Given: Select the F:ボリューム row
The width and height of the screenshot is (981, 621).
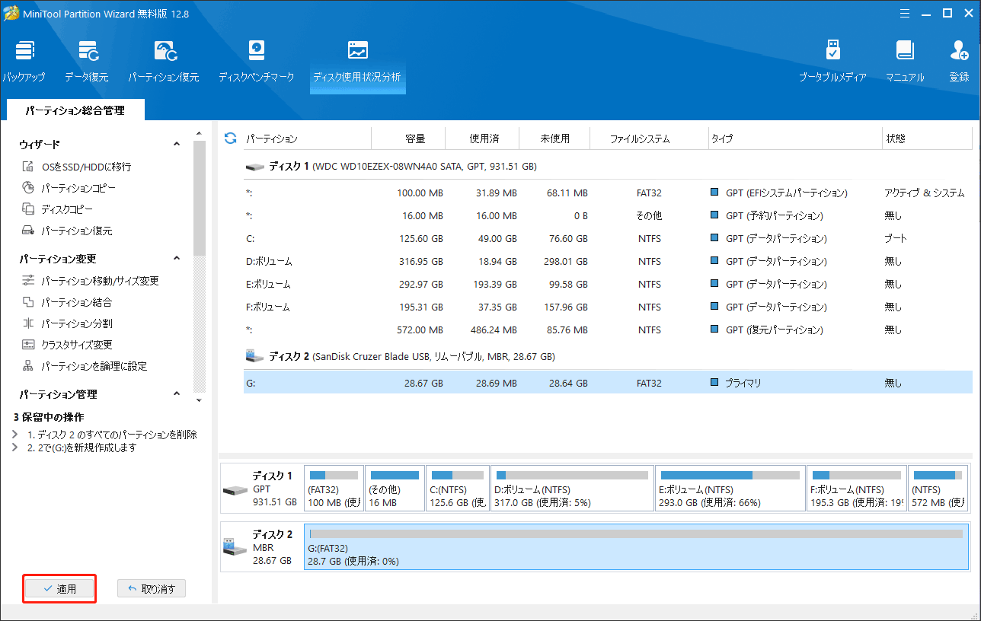Looking at the screenshot, I should (x=608, y=307).
